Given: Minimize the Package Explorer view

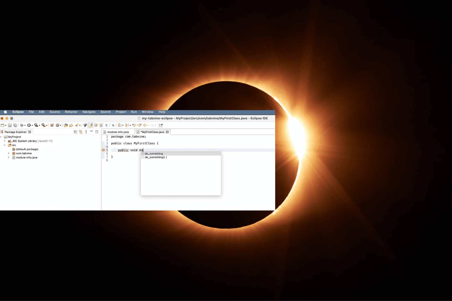Looking at the screenshot, I should click(x=91, y=131).
